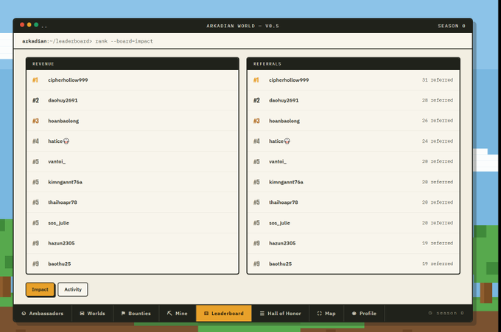The width and height of the screenshot is (501, 332).
Task: Click the Ambassadors nav icon
Action: pyautogui.click(x=24, y=314)
